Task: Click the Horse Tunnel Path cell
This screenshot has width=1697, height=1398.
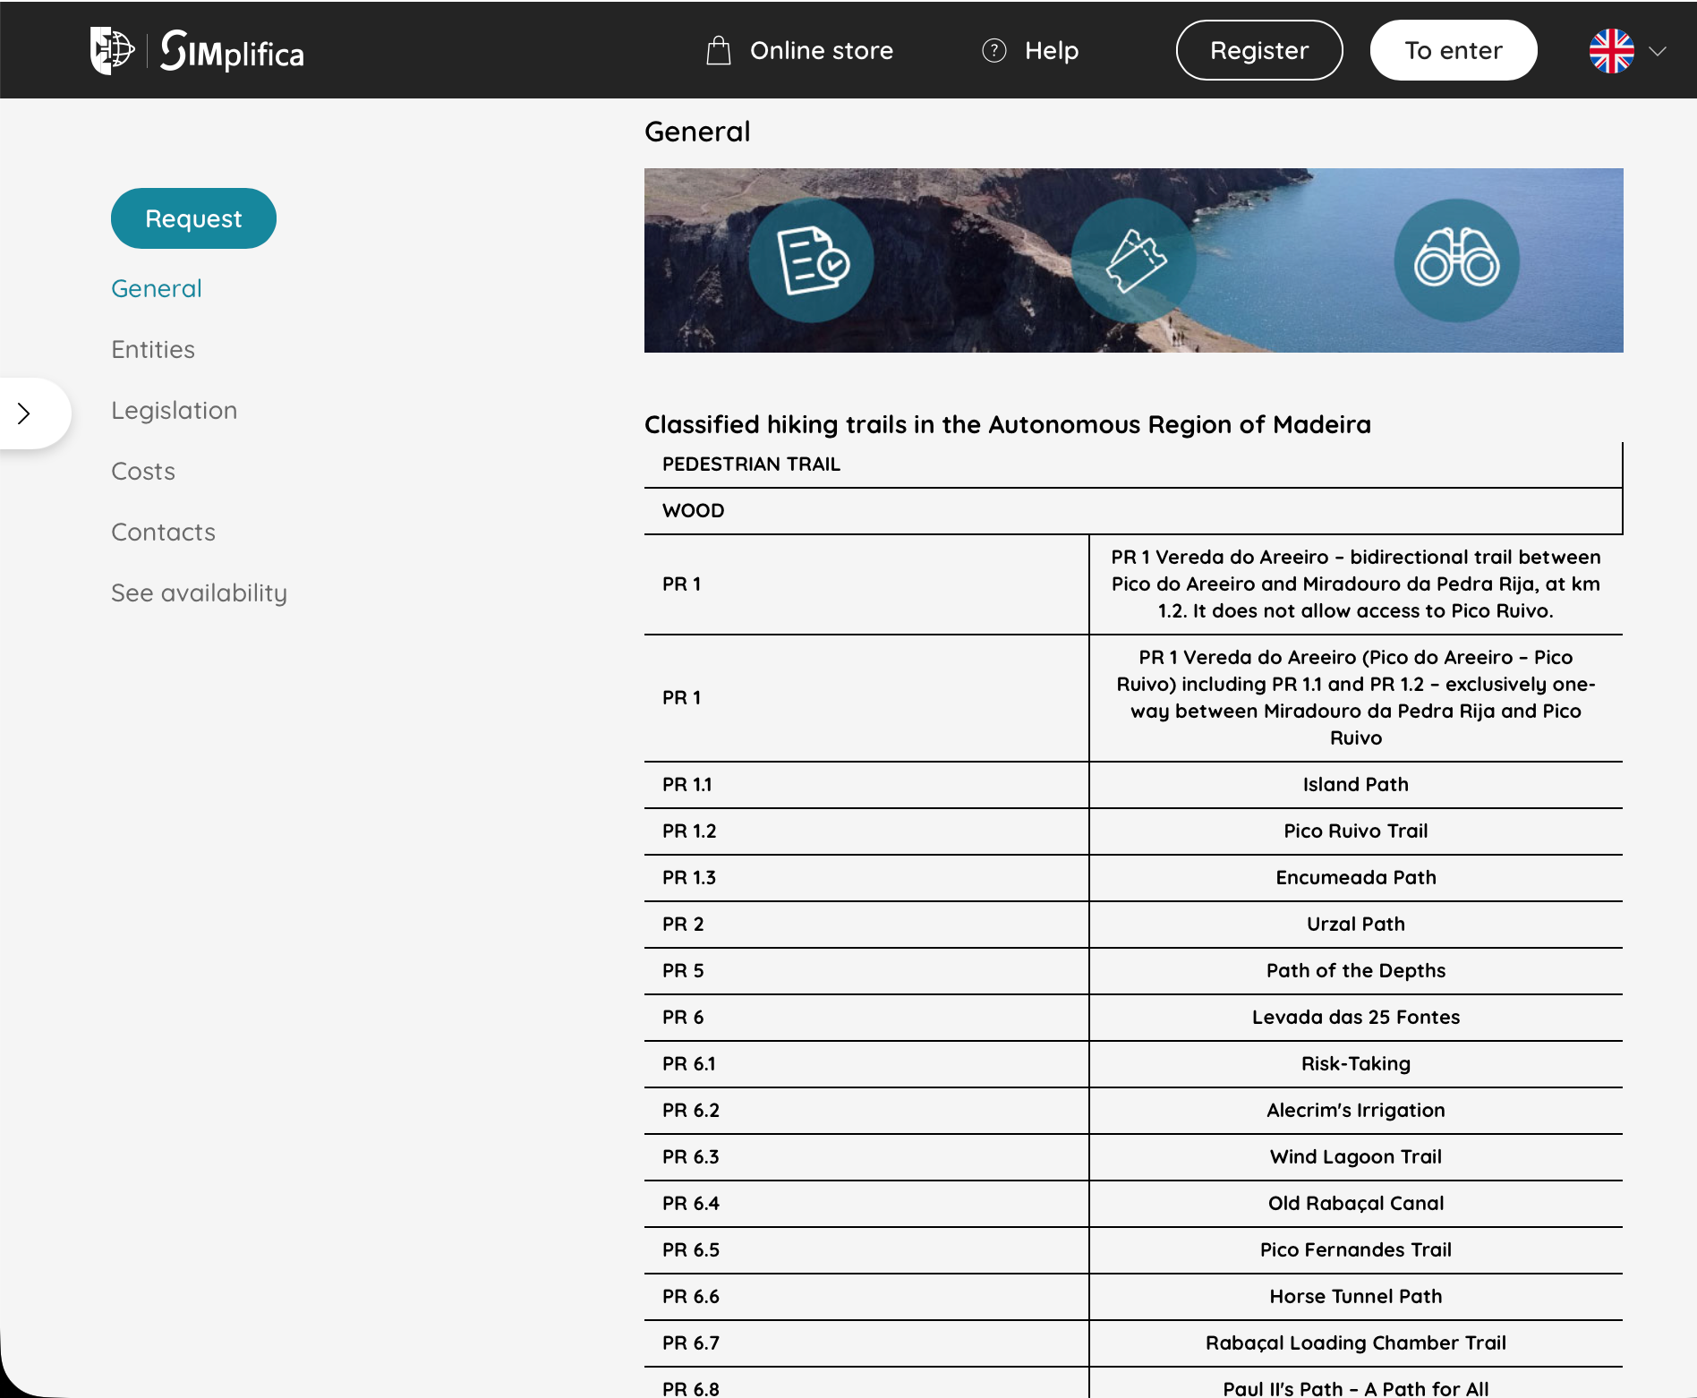Action: [x=1356, y=1297]
